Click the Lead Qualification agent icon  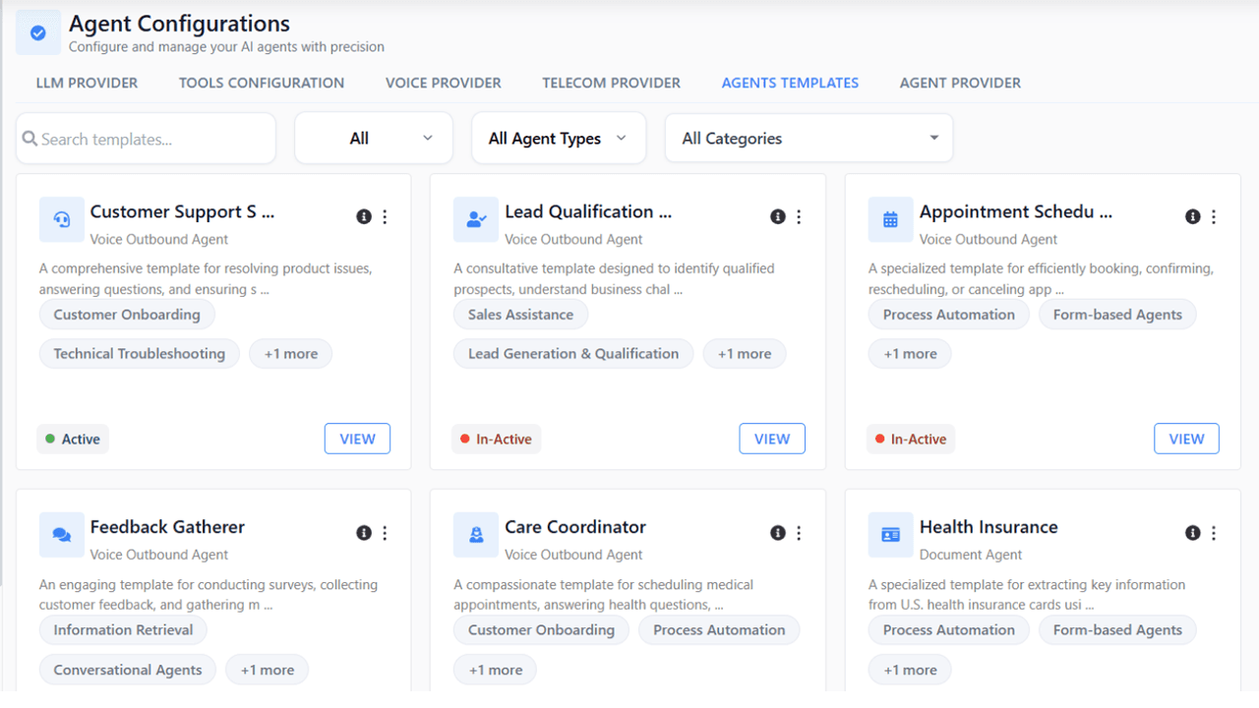tap(476, 219)
